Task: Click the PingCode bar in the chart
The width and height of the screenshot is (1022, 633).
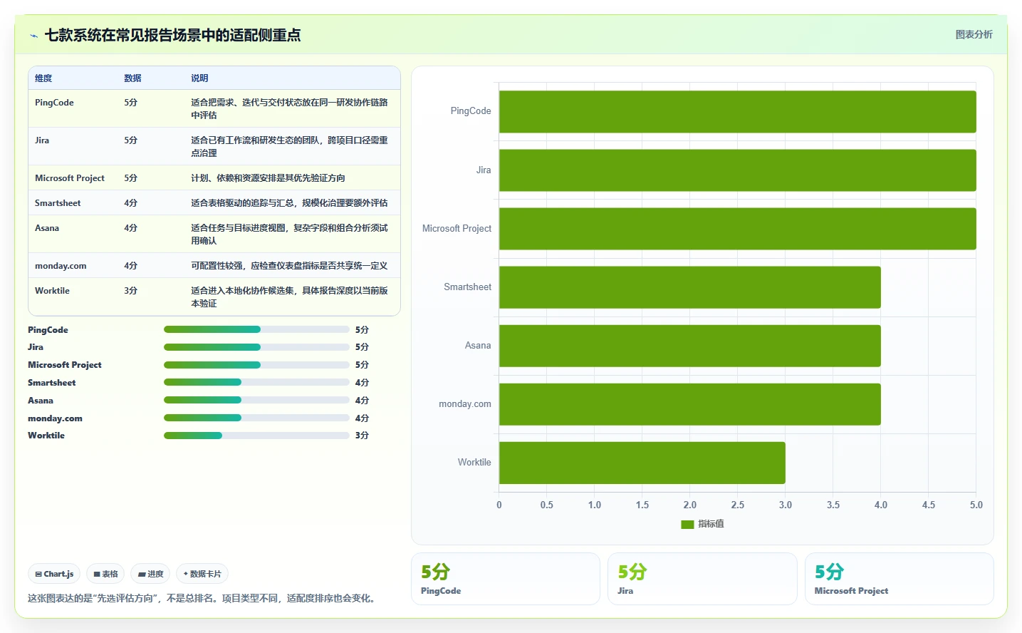Action: 737,111
